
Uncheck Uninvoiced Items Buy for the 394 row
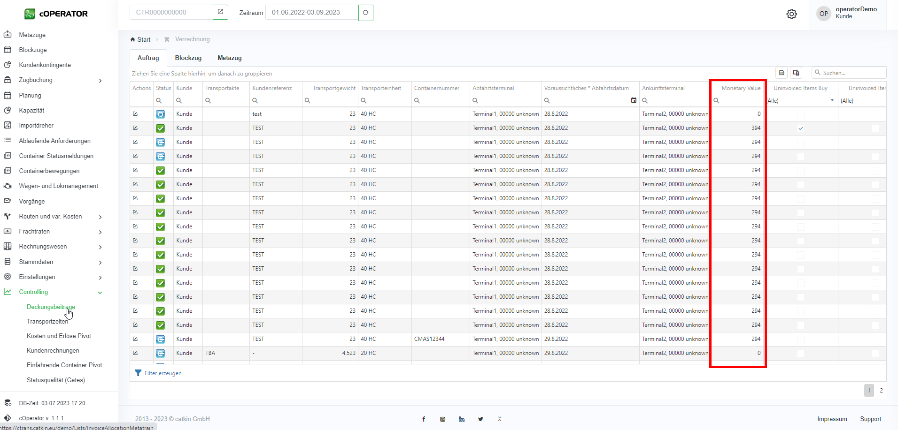point(801,128)
